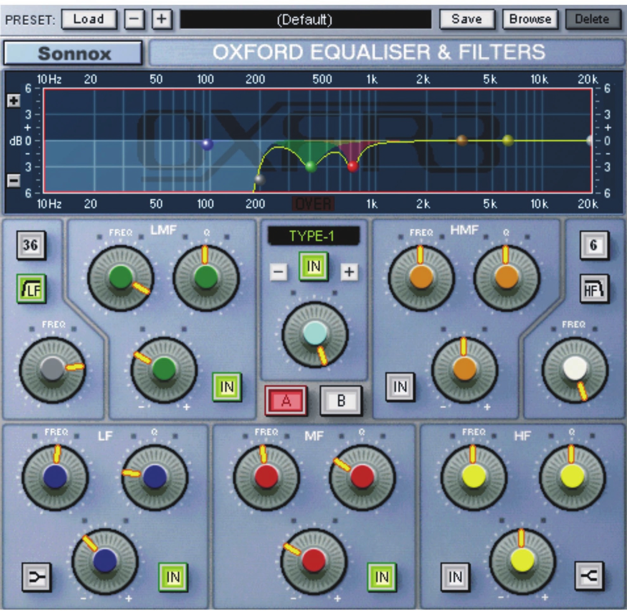Select the yellow HF band node on graph

point(508,140)
